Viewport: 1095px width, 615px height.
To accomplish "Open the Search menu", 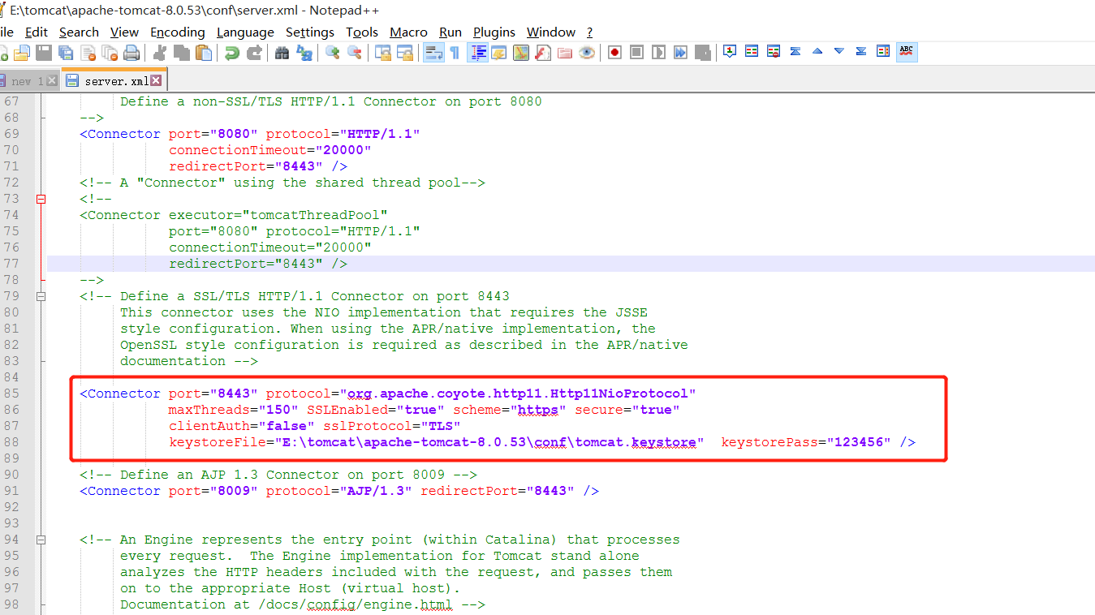I will (79, 32).
